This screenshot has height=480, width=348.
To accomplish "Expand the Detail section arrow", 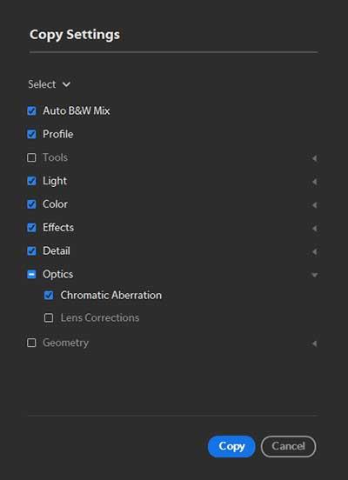I will (314, 251).
